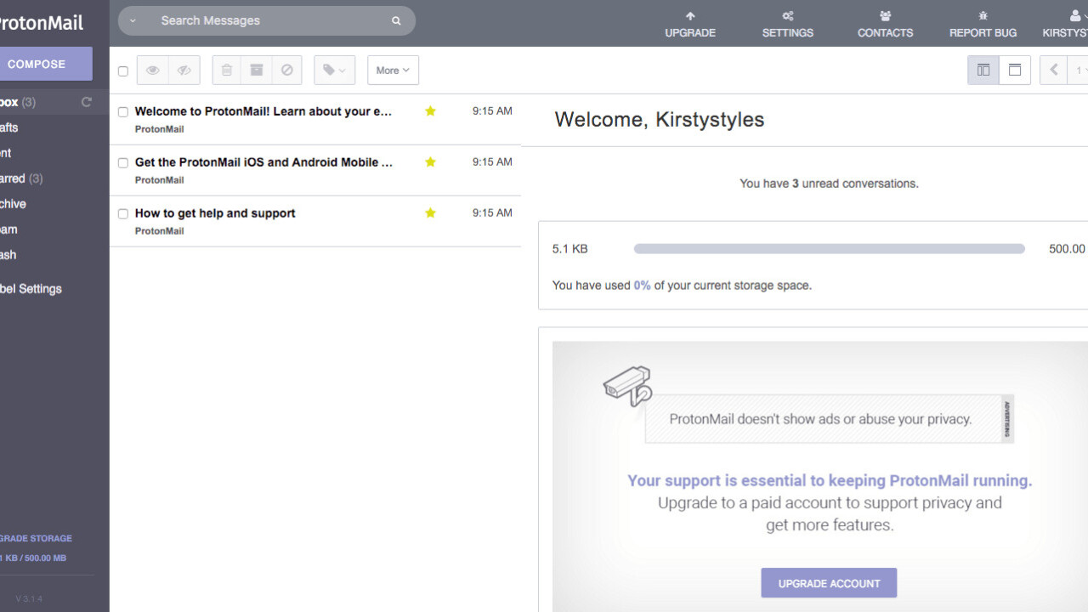Click the Compose button

[x=37, y=64]
